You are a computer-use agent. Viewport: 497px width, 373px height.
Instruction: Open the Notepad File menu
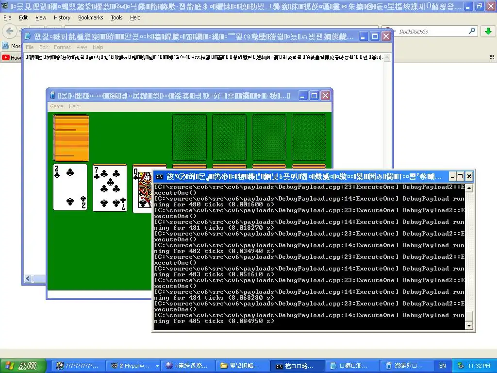(x=30, y=47)
